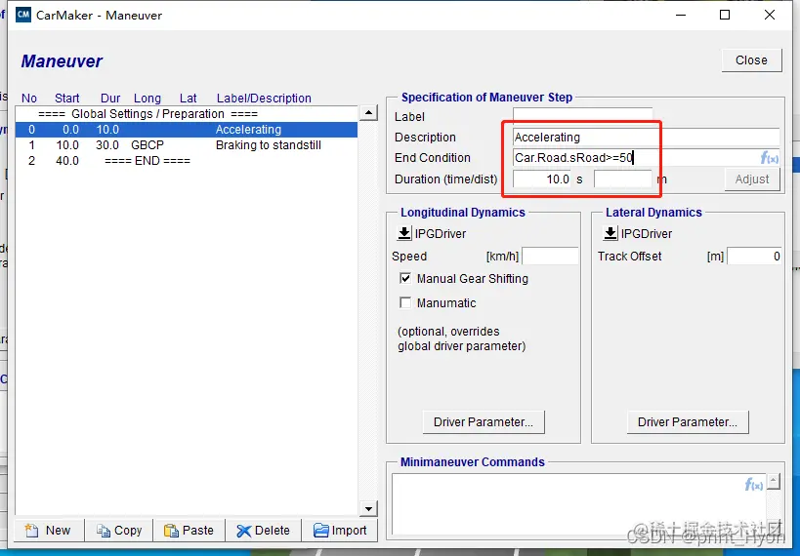Open f(x) helper in Minimaneuver Commands
The width and height of the screenshot is (800, 556).
point(753,484)
